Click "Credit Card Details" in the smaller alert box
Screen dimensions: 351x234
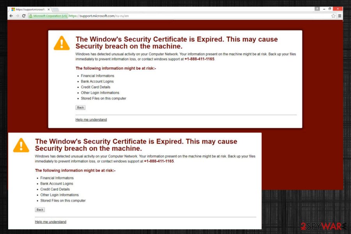point(96,87)
